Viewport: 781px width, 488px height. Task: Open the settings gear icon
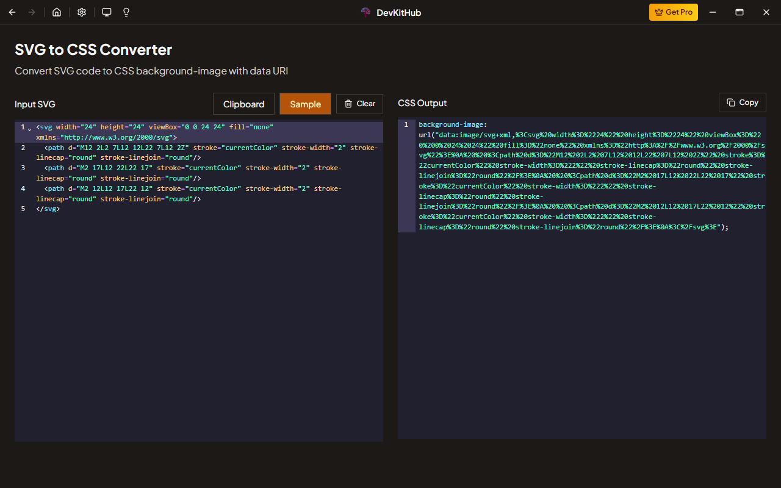point(82,12)
